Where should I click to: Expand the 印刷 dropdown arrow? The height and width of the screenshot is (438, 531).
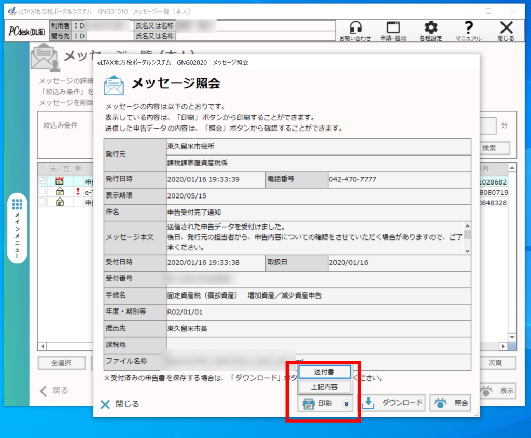[x=346, y=404]
